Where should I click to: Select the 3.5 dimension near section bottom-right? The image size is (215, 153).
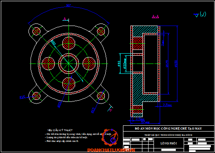click(167, 105)
